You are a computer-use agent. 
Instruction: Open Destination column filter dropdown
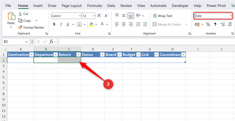31,55
